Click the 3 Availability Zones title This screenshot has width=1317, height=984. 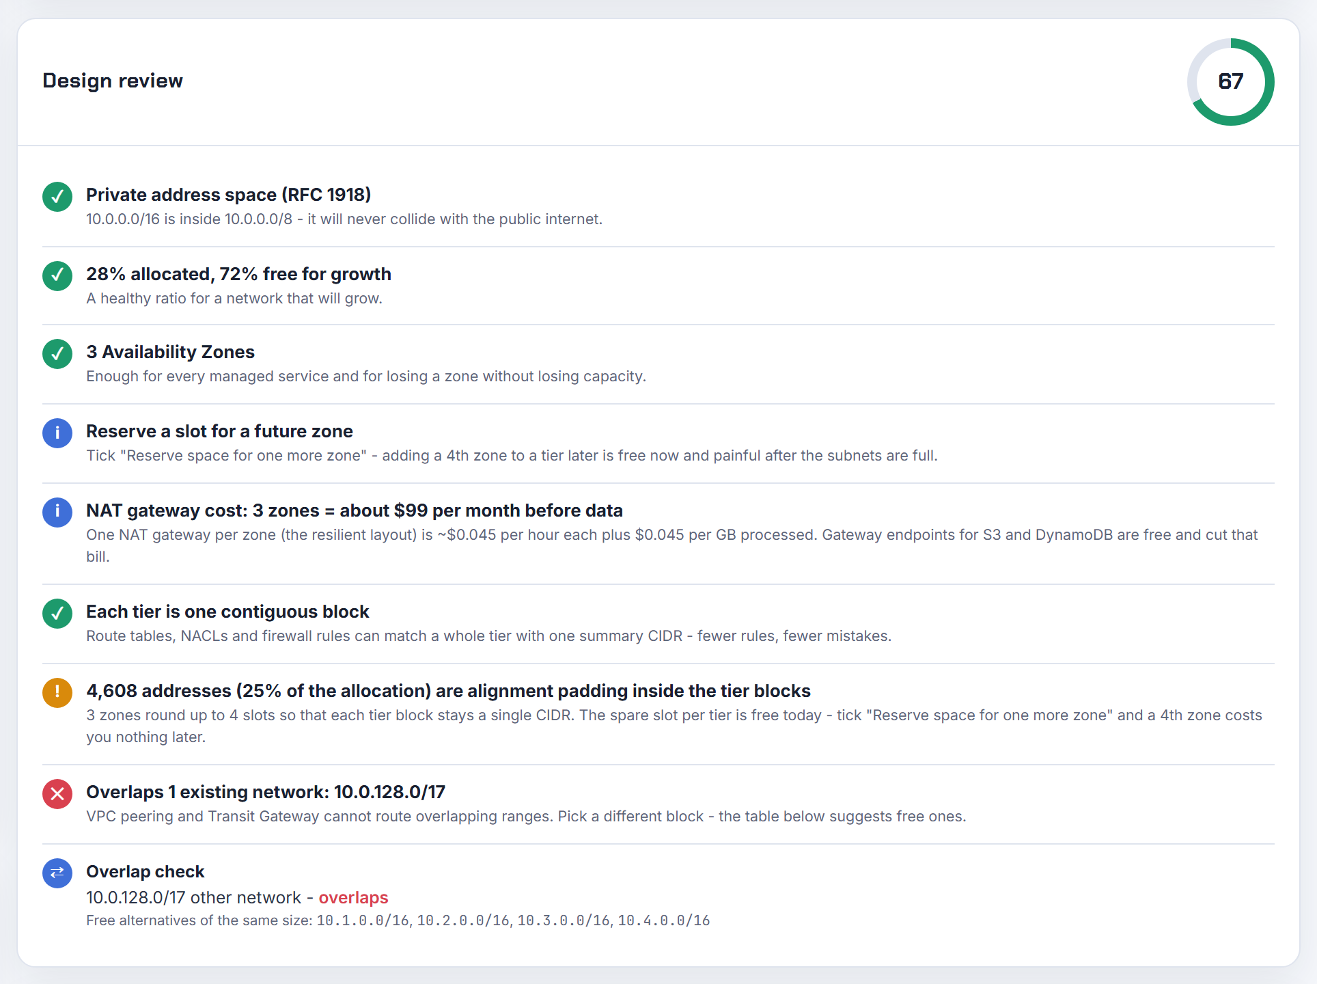point(171,352)
